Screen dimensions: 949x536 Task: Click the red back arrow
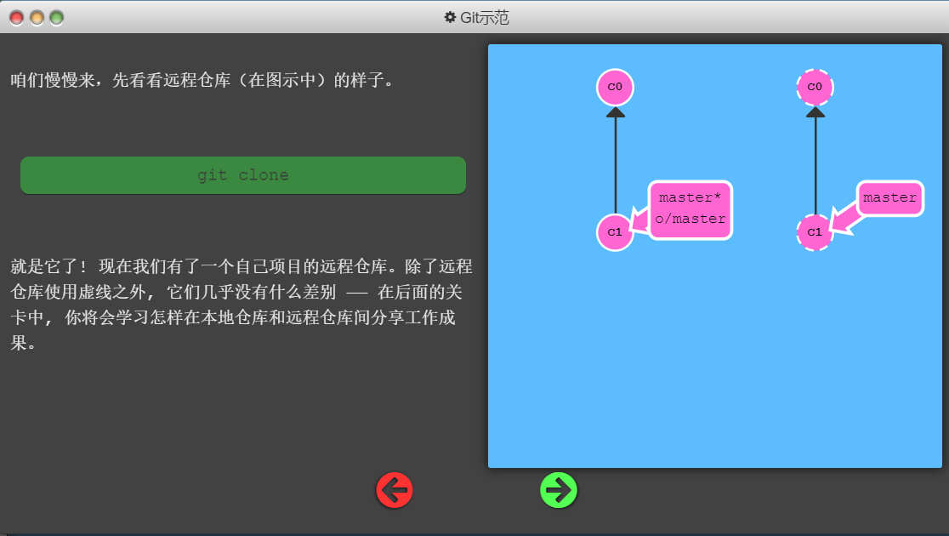(395, 490)
